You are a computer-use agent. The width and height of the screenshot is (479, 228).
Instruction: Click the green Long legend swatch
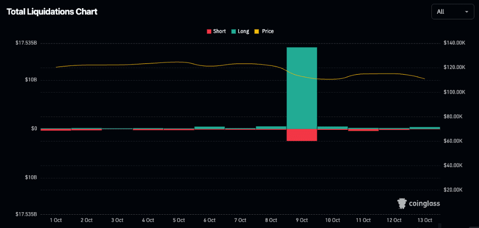coord(234,31)
